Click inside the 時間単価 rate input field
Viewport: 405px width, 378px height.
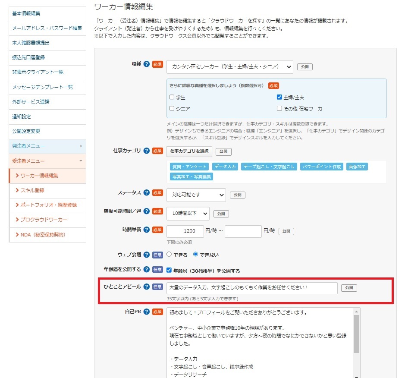point(185,231)
